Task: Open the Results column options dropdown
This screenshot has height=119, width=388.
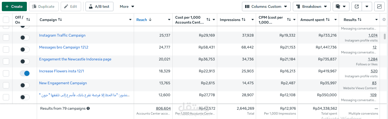Action: point(376,20)
